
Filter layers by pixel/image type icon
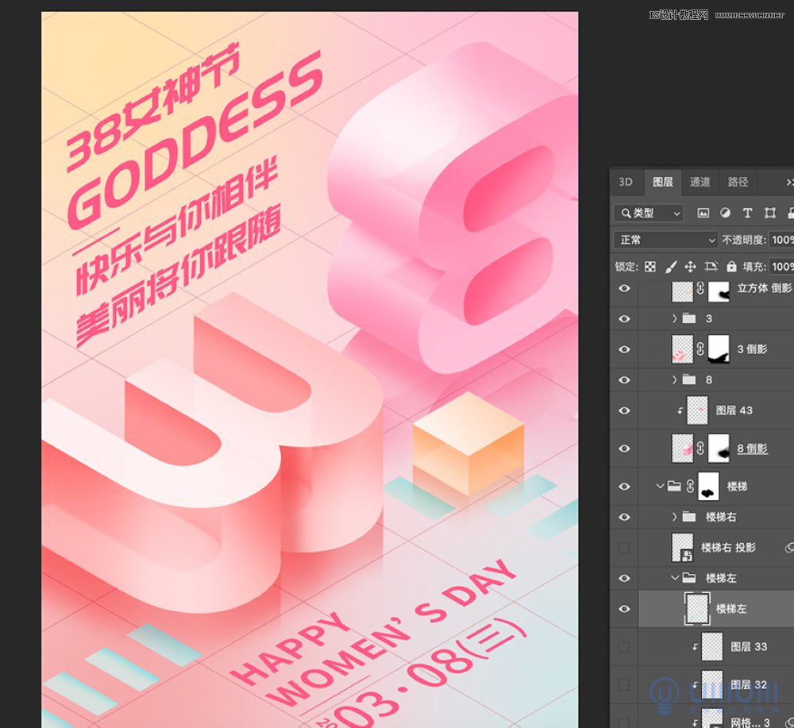703,213
